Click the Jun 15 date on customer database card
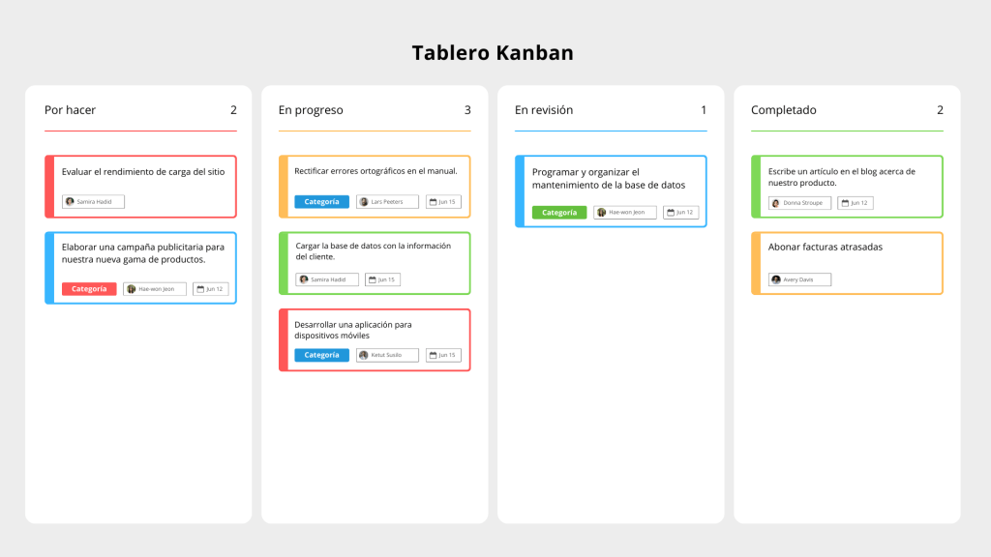The image size is (991, 557). click(x=385, y=279)
